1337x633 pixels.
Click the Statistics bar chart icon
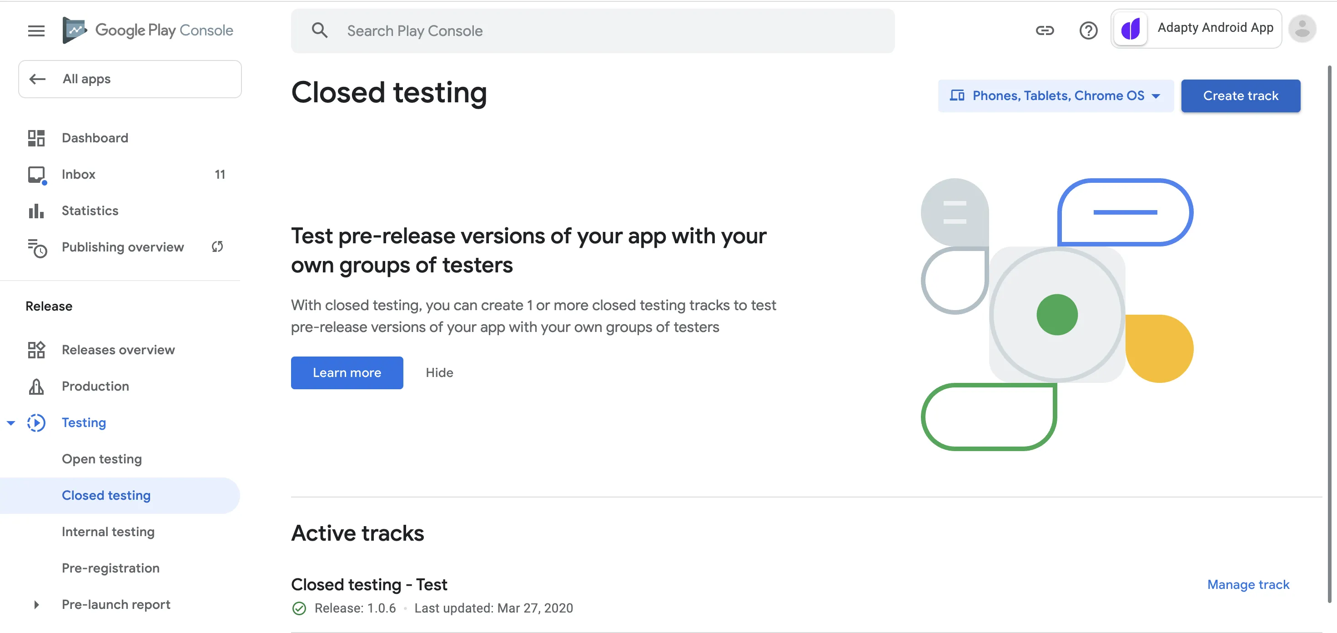(x=36, y=211)
